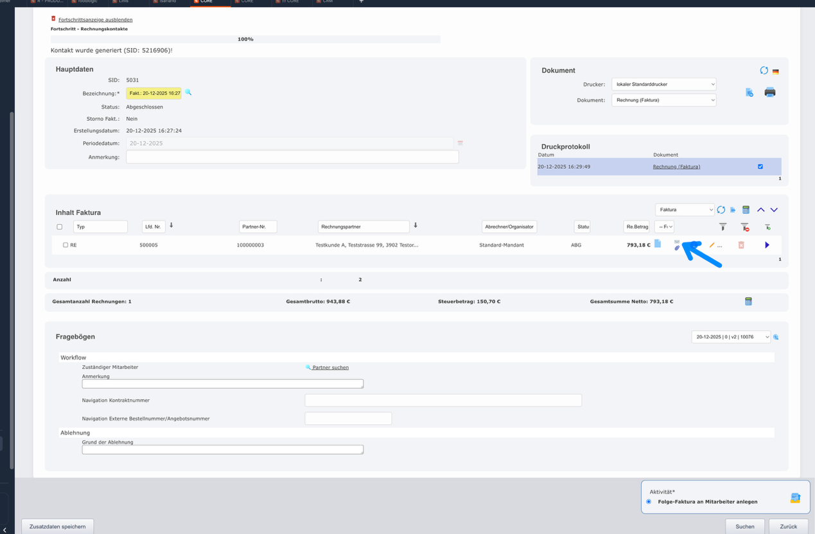Click into the Navigation Kontraktnummer field
Viewport: 815px width, 534px height.
tap(443, 401)
